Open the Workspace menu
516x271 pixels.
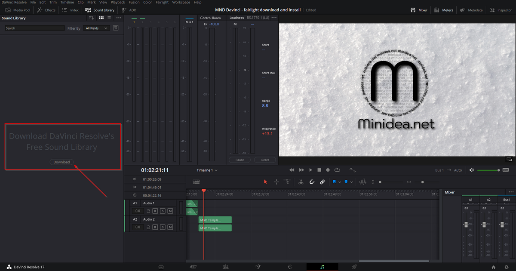point(181,2)
